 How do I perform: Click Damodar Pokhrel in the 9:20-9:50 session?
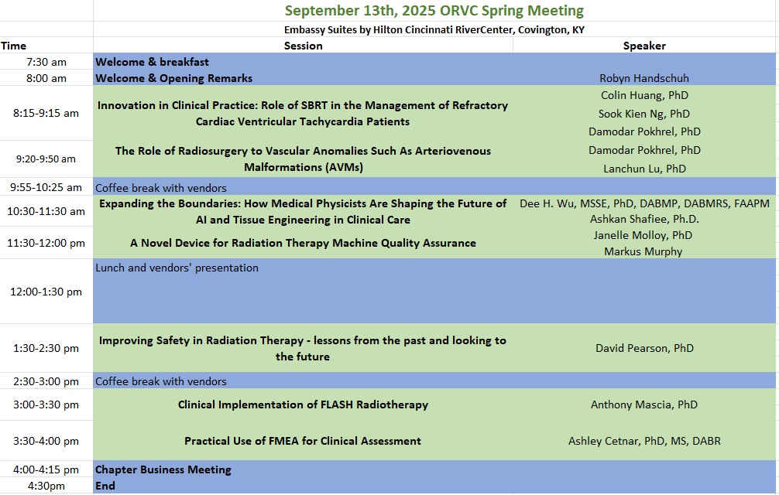(x=644, y=150)
